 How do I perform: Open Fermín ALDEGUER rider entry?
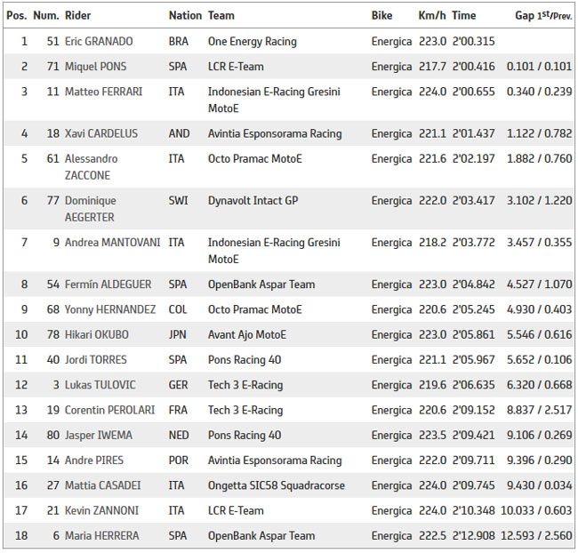(x=108, y=285)
